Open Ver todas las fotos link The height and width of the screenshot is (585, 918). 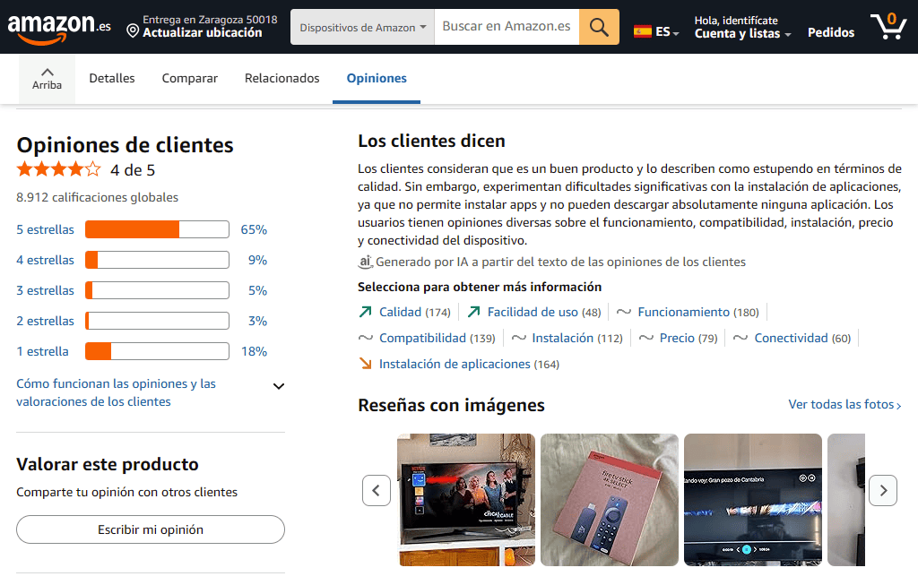844,404
